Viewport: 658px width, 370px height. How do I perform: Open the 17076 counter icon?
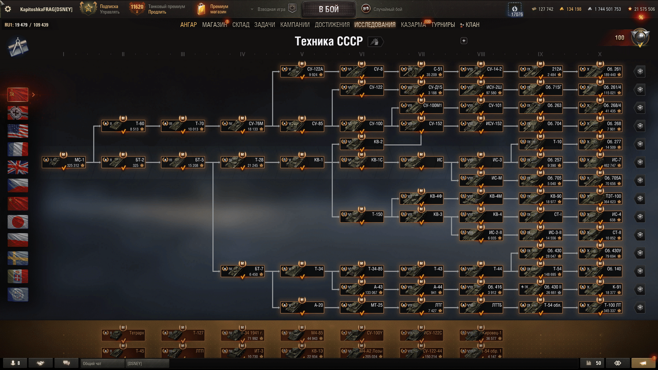[514, 10]
